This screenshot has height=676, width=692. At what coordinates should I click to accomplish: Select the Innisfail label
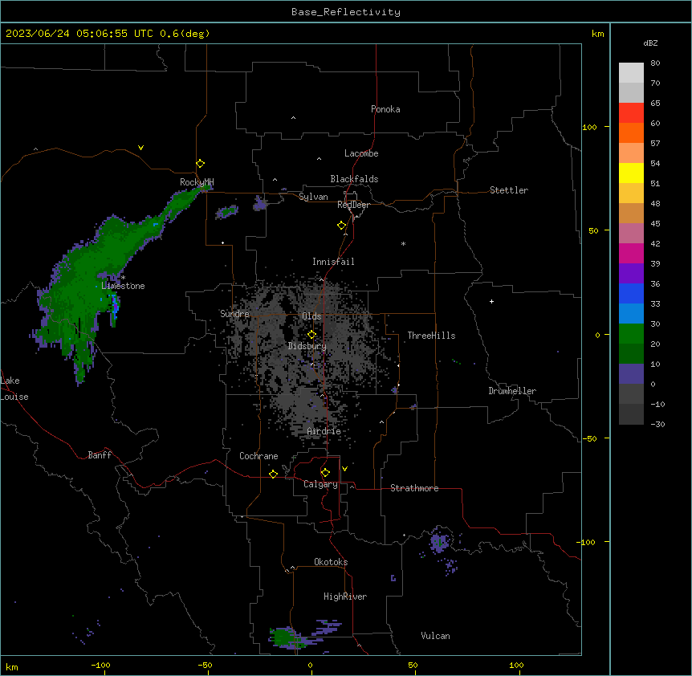(333, 262)
